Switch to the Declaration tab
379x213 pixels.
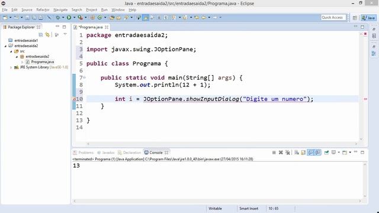pos(129,153)
